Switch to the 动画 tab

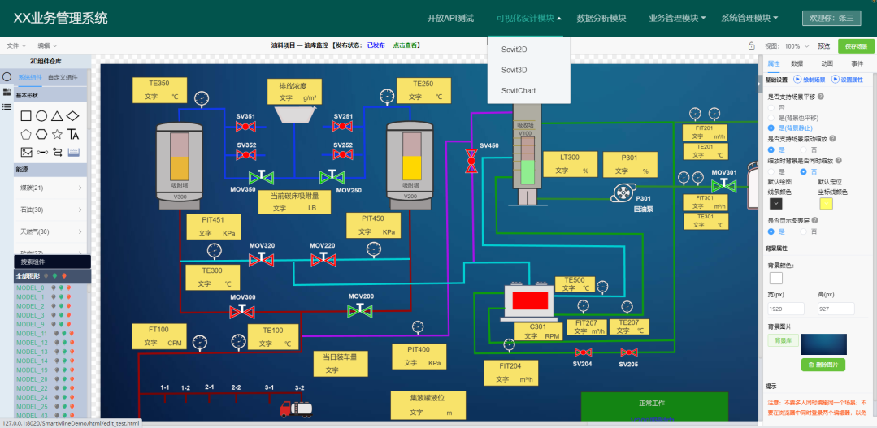coord(827,63)
